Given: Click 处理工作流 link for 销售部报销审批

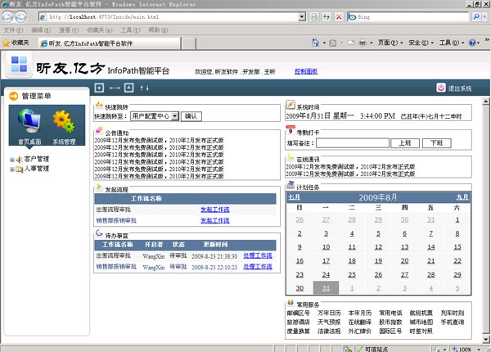Looking at the screenshot, I should [258, 267].
